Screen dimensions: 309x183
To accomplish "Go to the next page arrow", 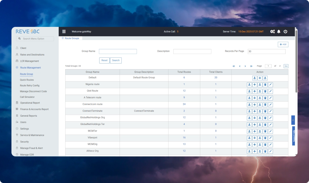I will point(245,66).
